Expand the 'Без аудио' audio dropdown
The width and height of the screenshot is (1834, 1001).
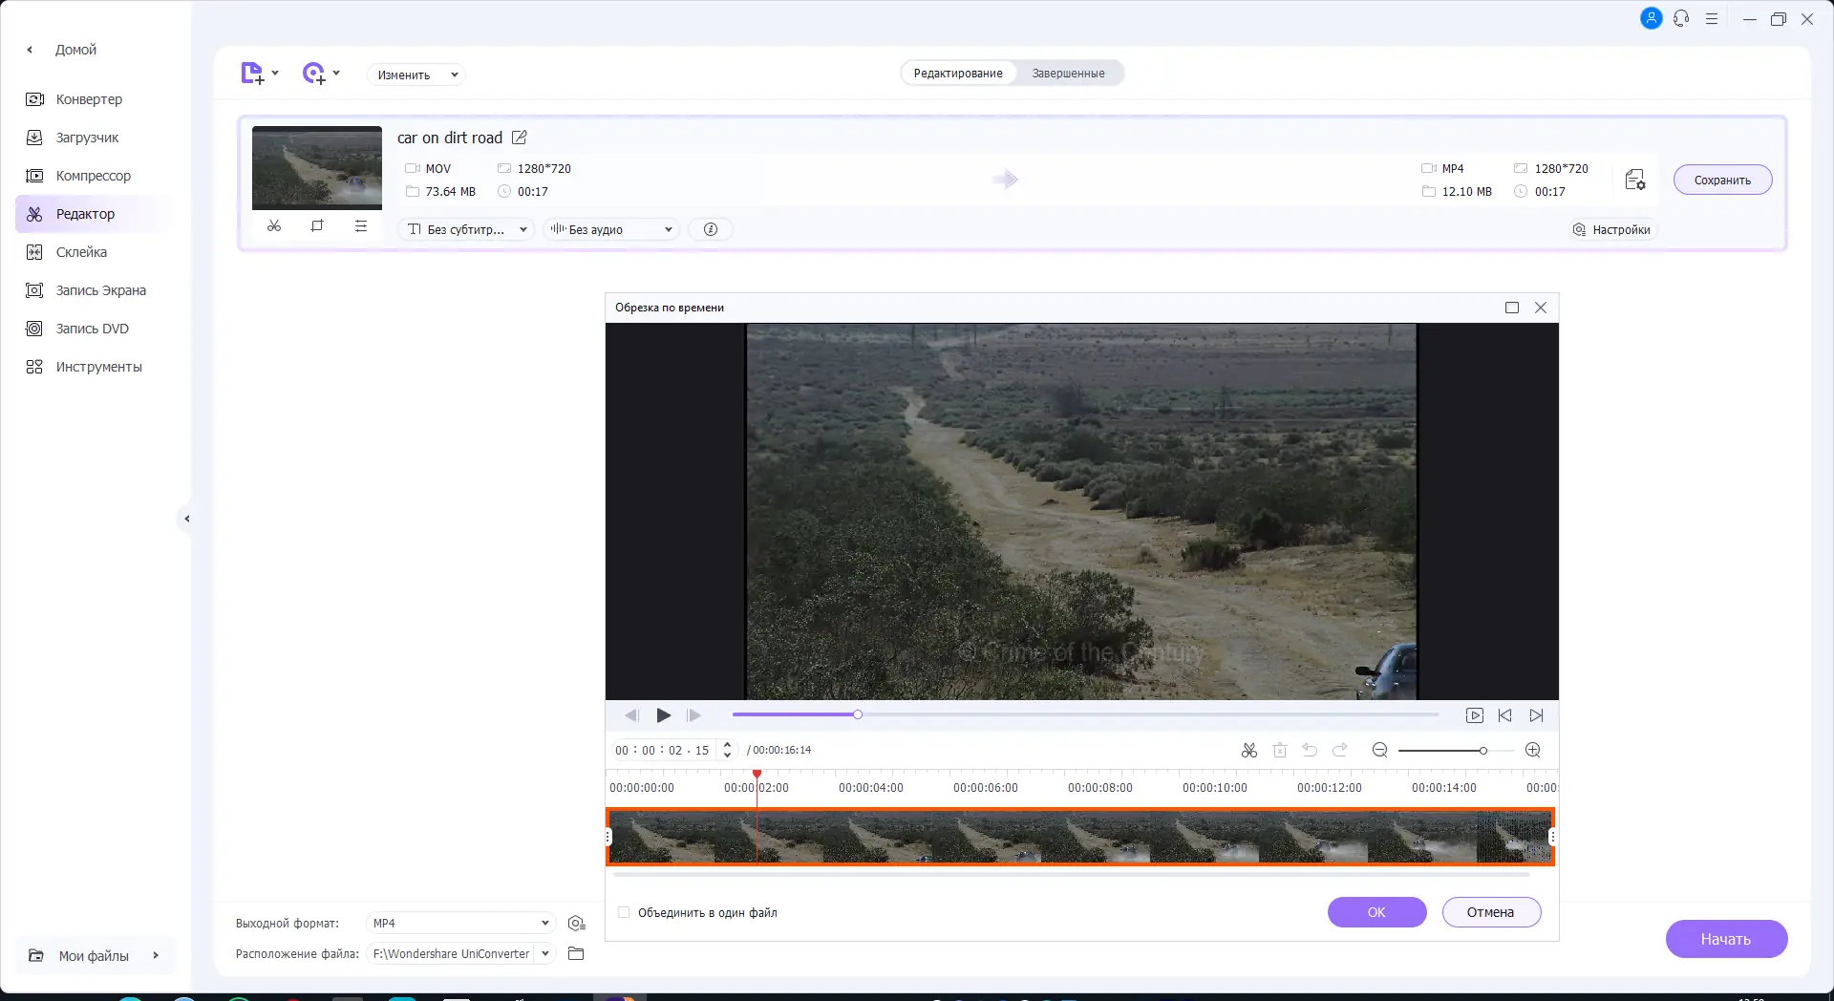click(x=611, y=229)
